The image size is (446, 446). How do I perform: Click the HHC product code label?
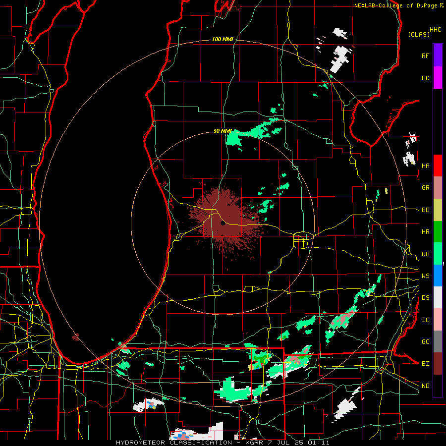coord(436,29)
